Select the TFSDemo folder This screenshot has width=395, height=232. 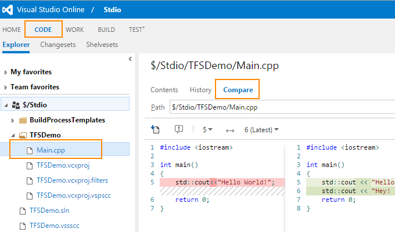[45, 135]
